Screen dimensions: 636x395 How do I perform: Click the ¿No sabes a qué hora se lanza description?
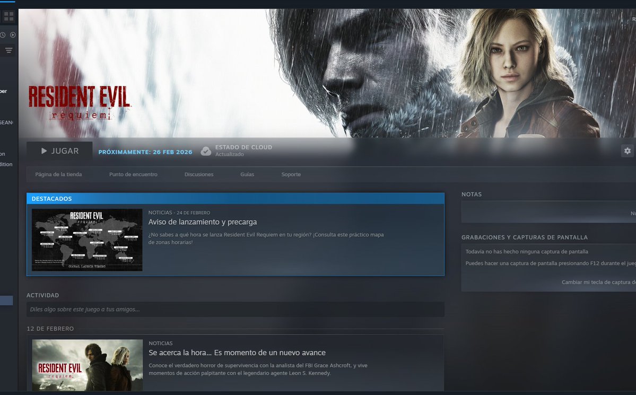click(x=266, y=239)
